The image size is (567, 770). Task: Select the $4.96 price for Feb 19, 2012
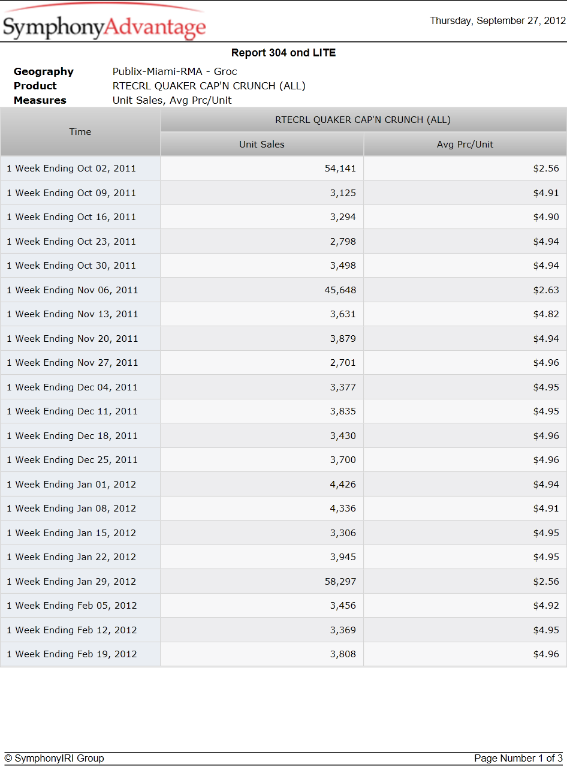click(x=546, y=654)
